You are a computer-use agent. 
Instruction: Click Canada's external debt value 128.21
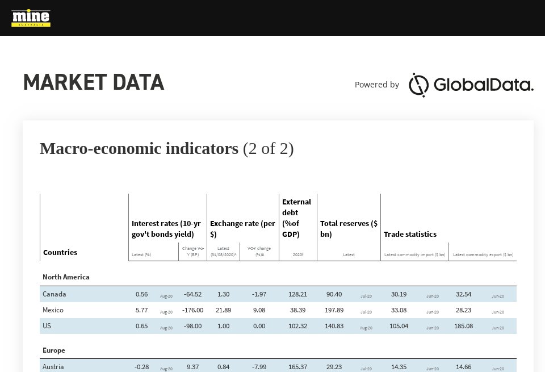tap(297, 294)
